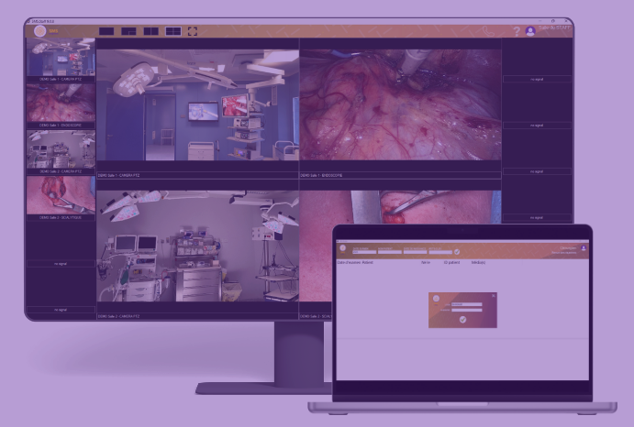Click the first search field in laptop header
634x427 pixels.
364,251
